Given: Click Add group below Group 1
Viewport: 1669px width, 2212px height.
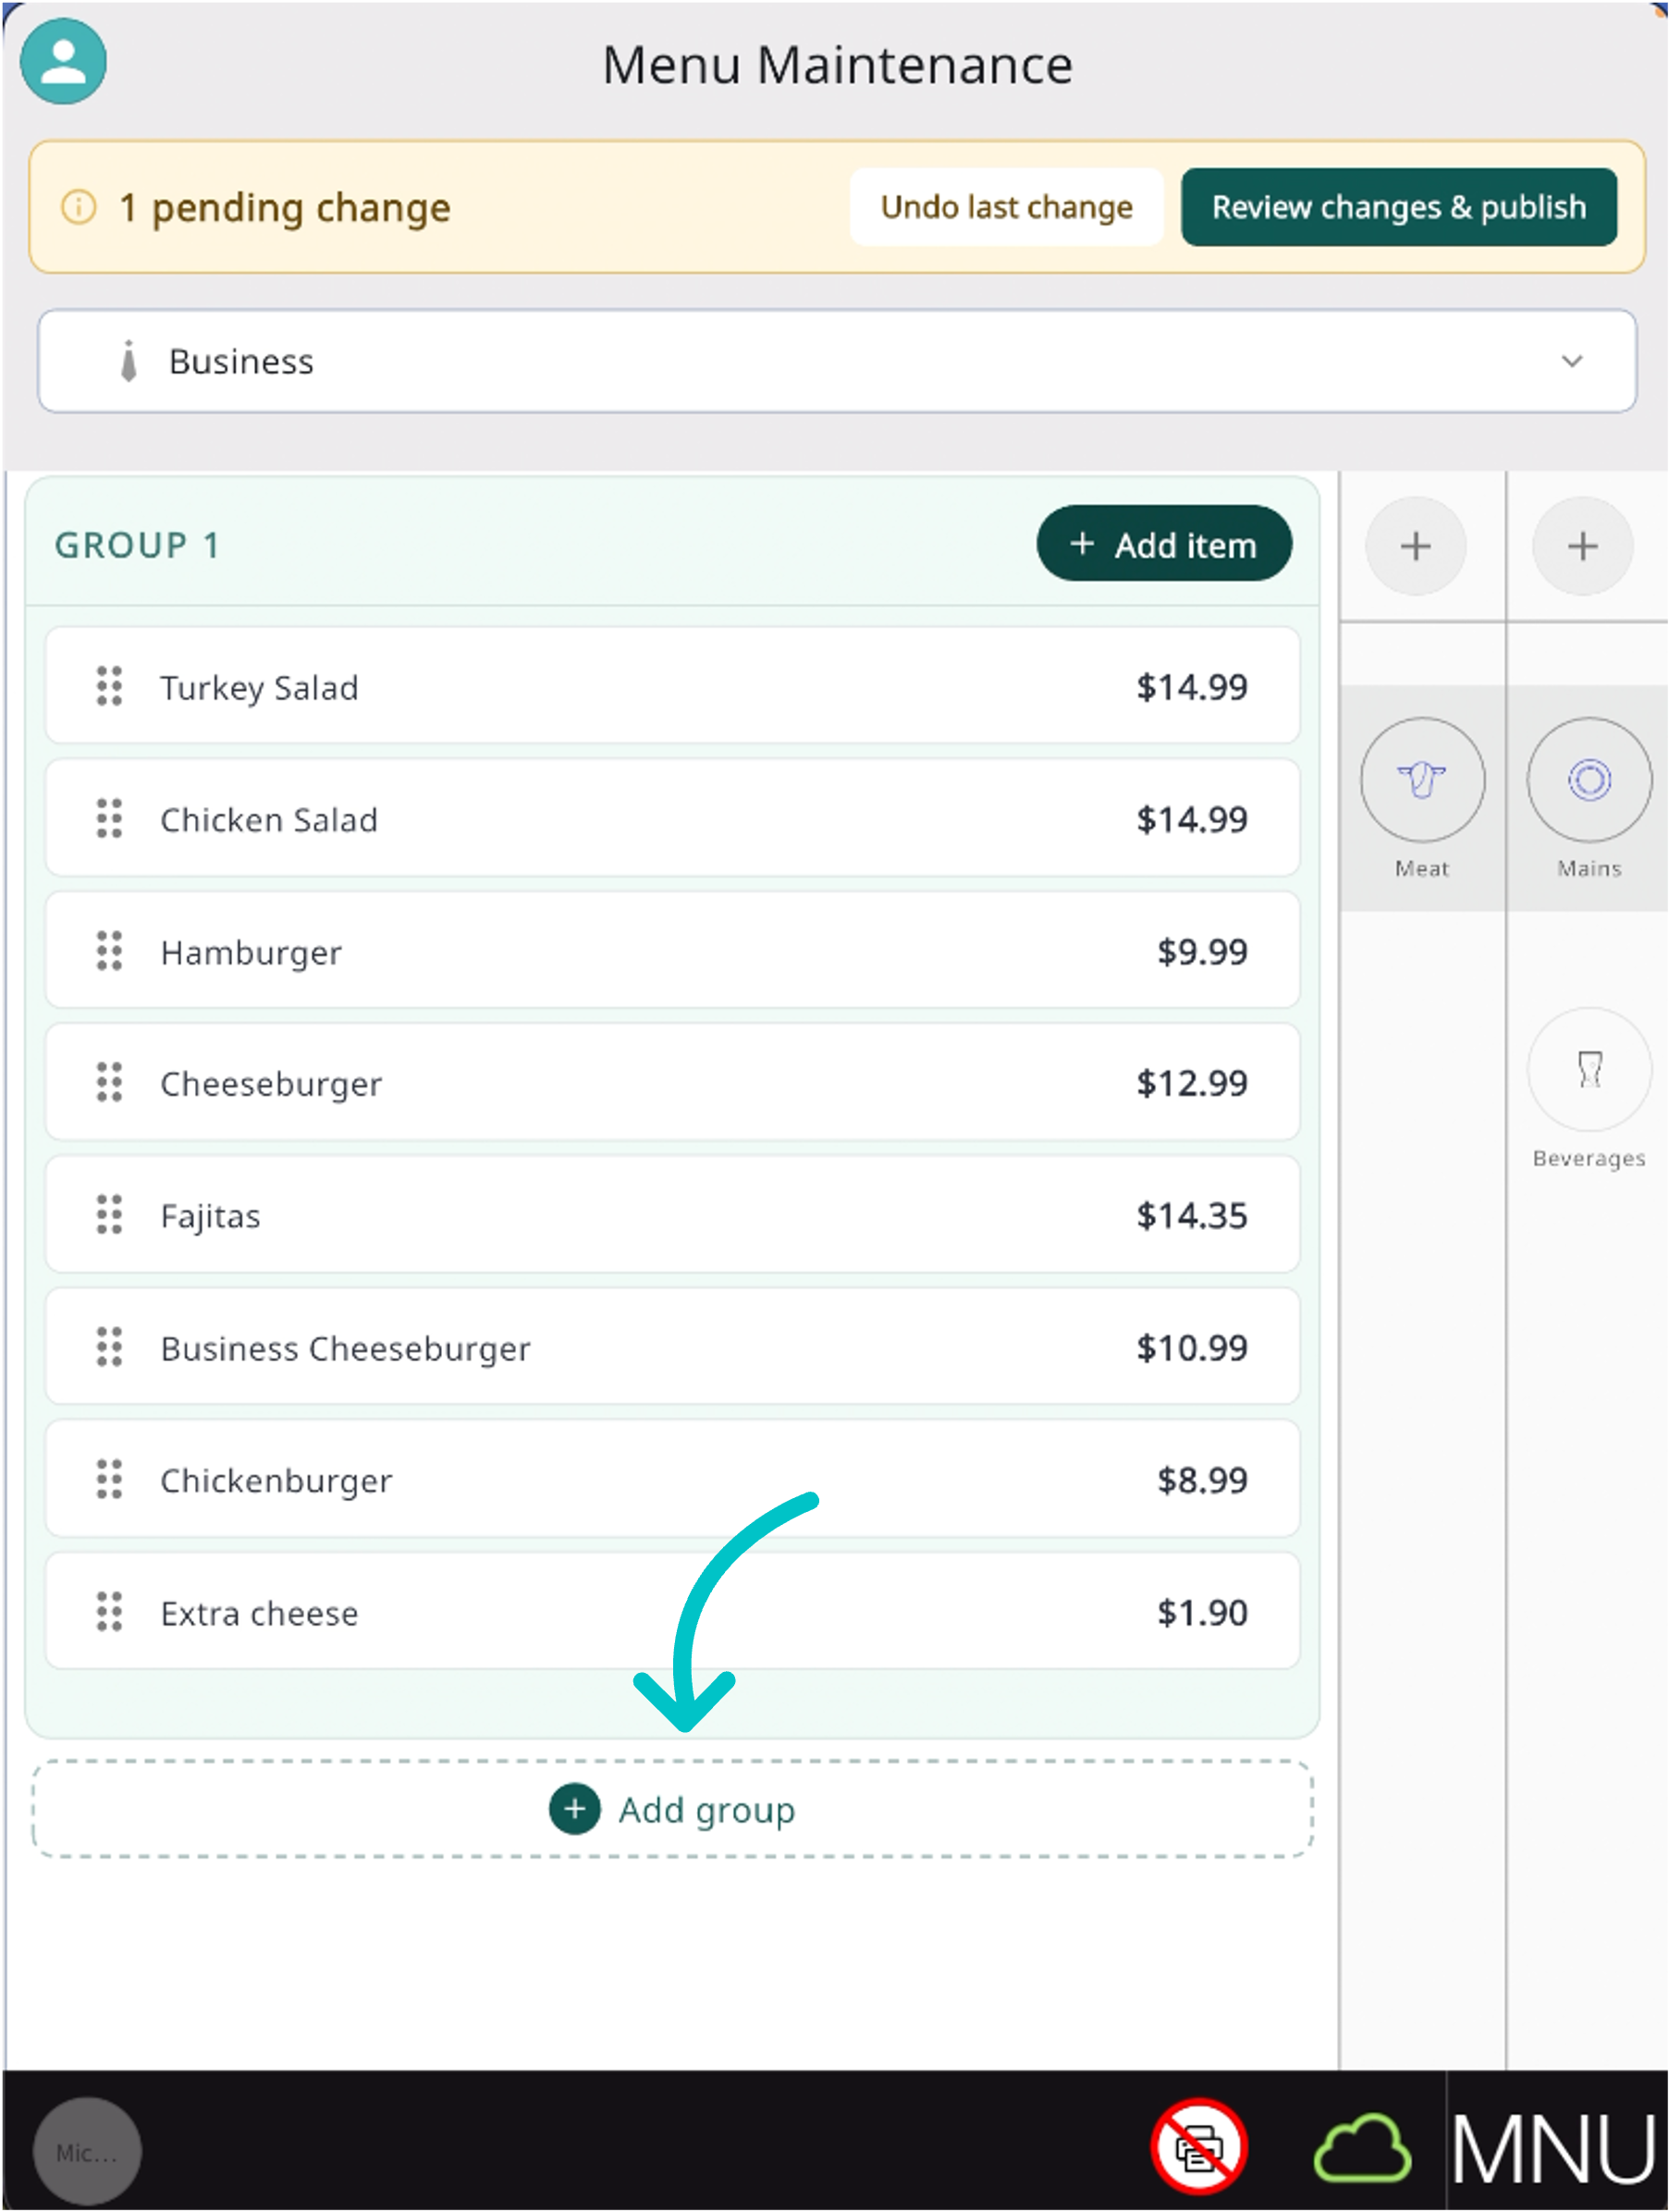Looking at the screenshot, I should [x=672, y=1810].
